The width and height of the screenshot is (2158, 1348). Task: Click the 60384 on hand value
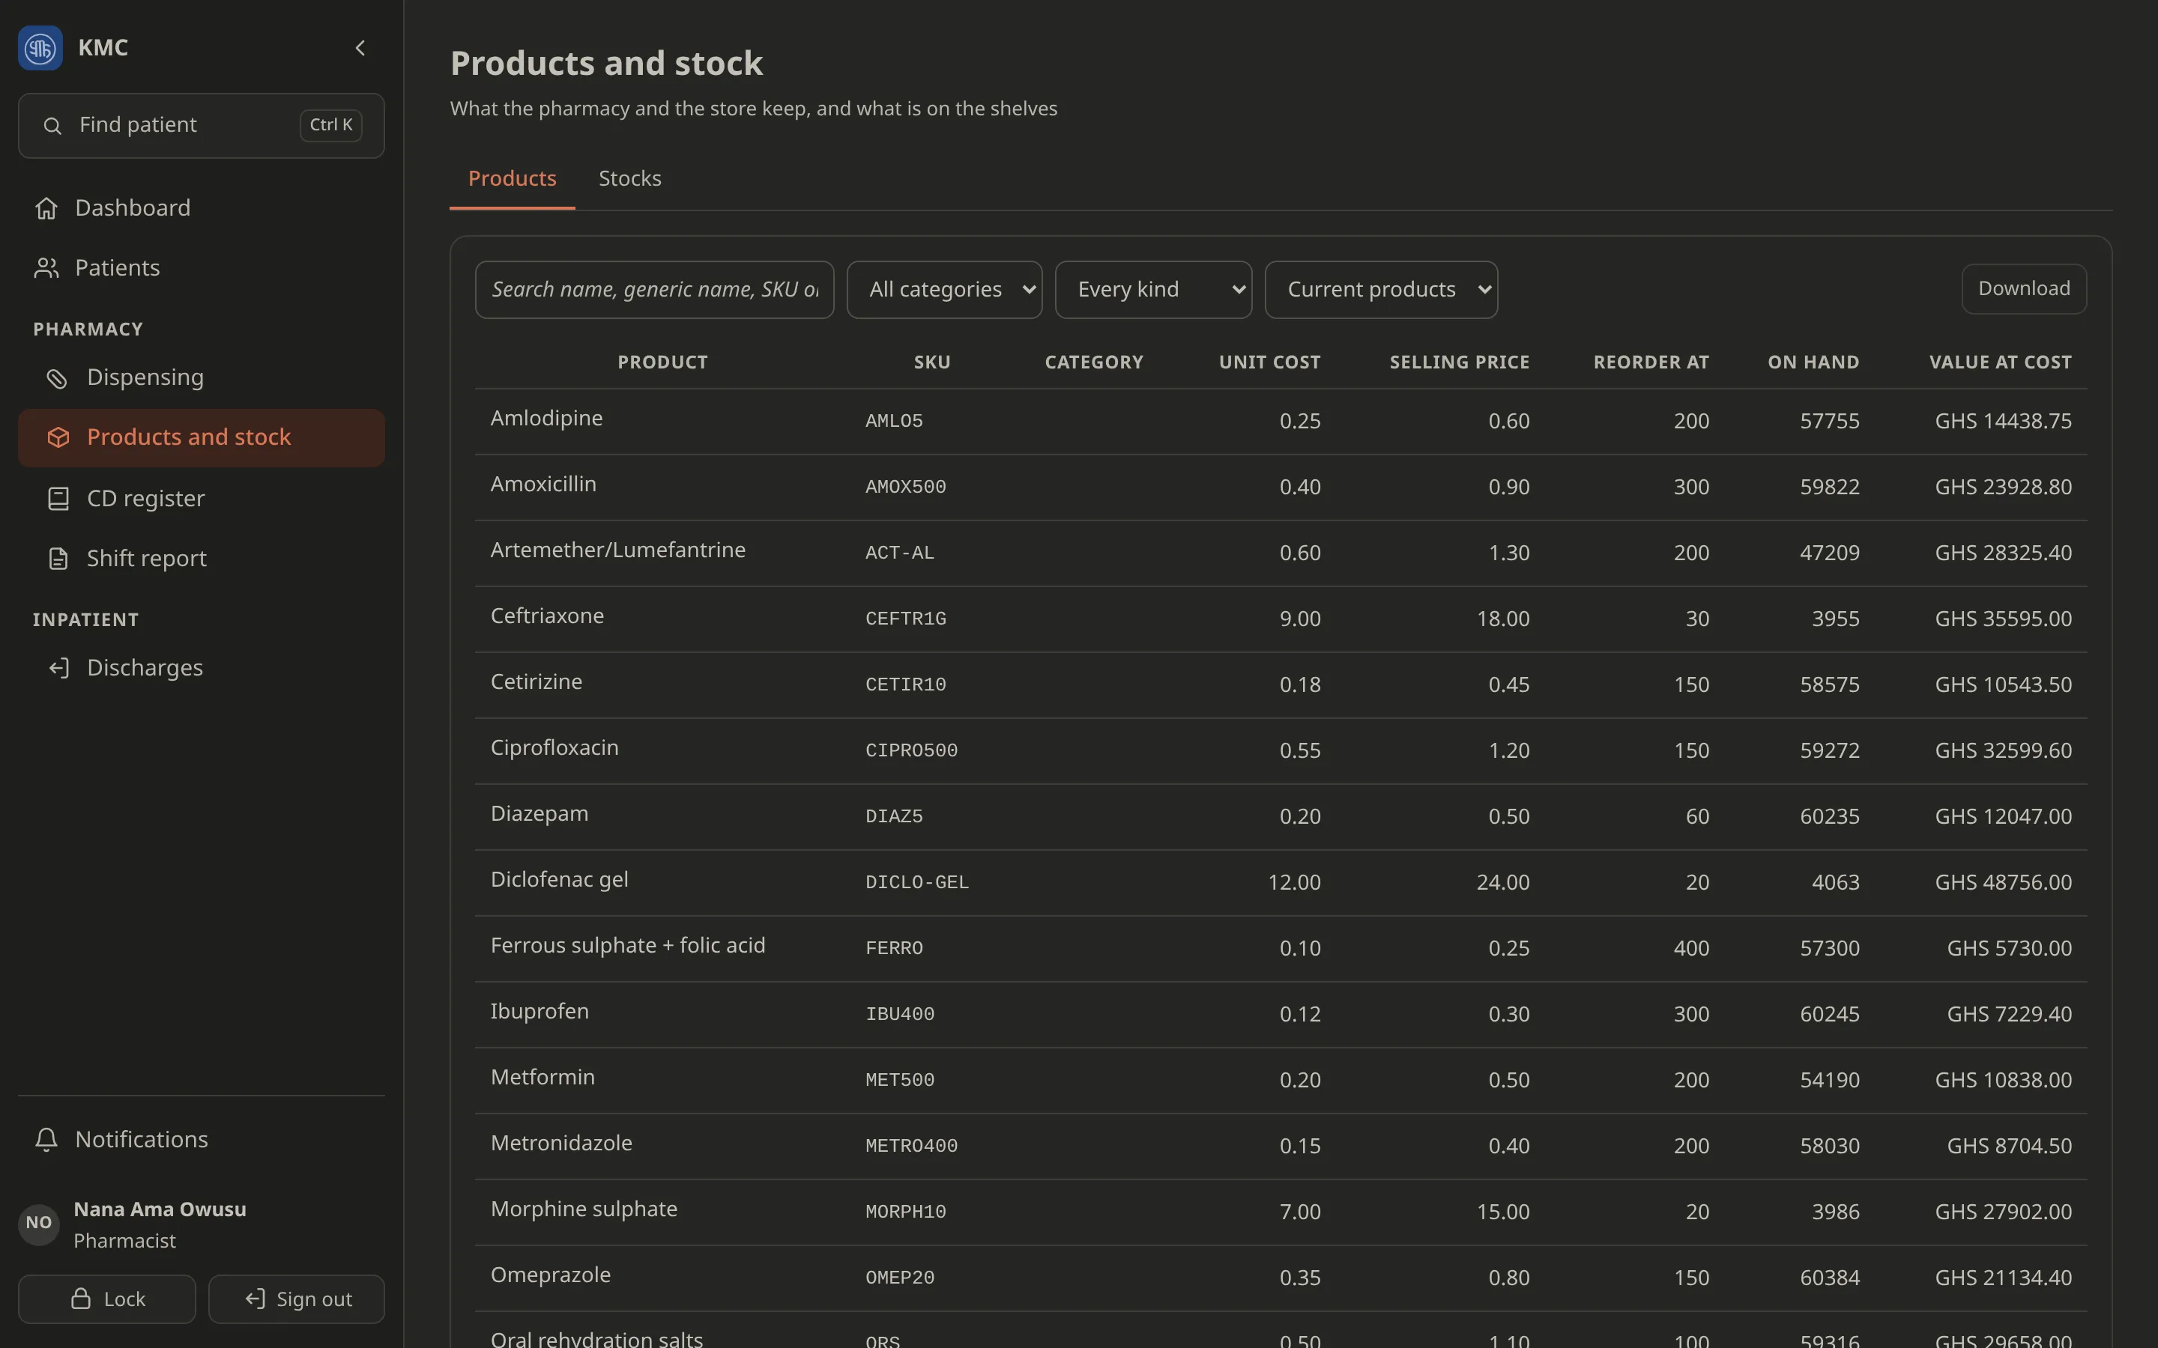pos(1829,1278)
